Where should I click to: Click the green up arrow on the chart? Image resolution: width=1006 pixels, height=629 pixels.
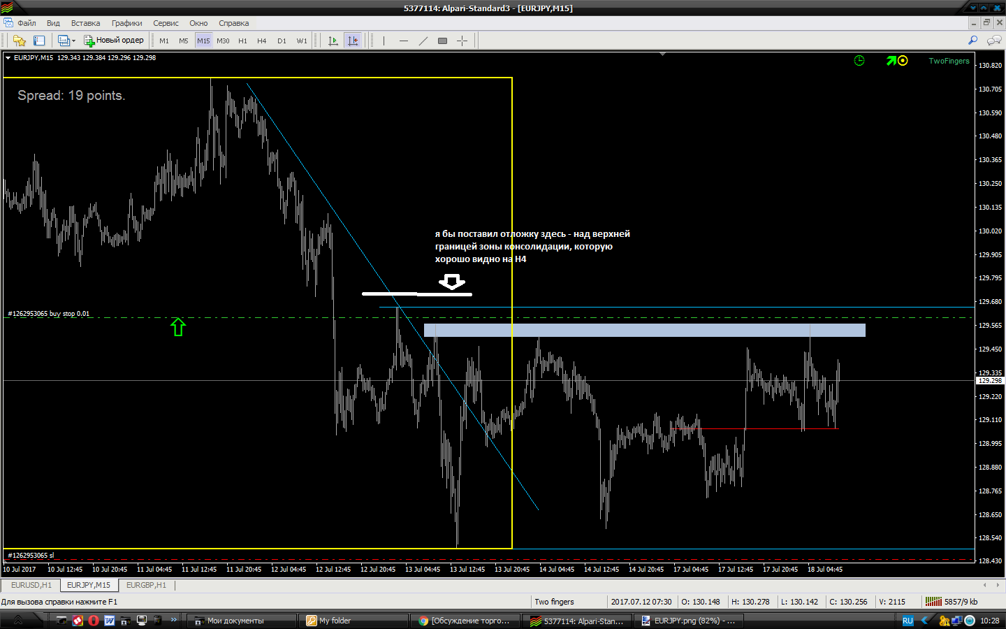pyautogui.click(x=178, y=326)
